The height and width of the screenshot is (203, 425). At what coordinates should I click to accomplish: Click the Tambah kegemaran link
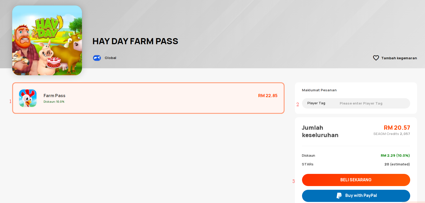(x=399, y=58)
